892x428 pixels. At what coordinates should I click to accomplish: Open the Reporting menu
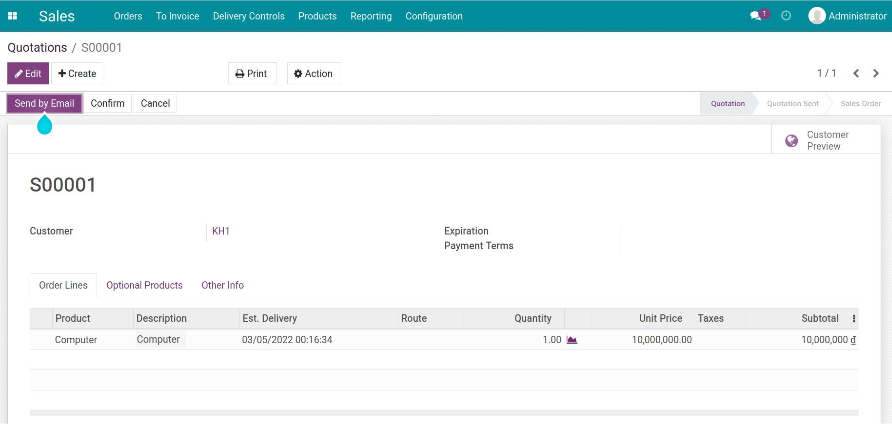tap(371, 16)
